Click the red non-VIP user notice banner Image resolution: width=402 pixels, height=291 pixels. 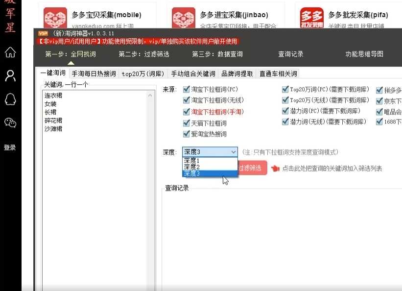[x=138, y=42]
